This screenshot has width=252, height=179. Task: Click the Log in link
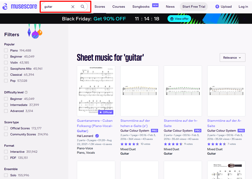pyautogui.click(x=243, y=7)
